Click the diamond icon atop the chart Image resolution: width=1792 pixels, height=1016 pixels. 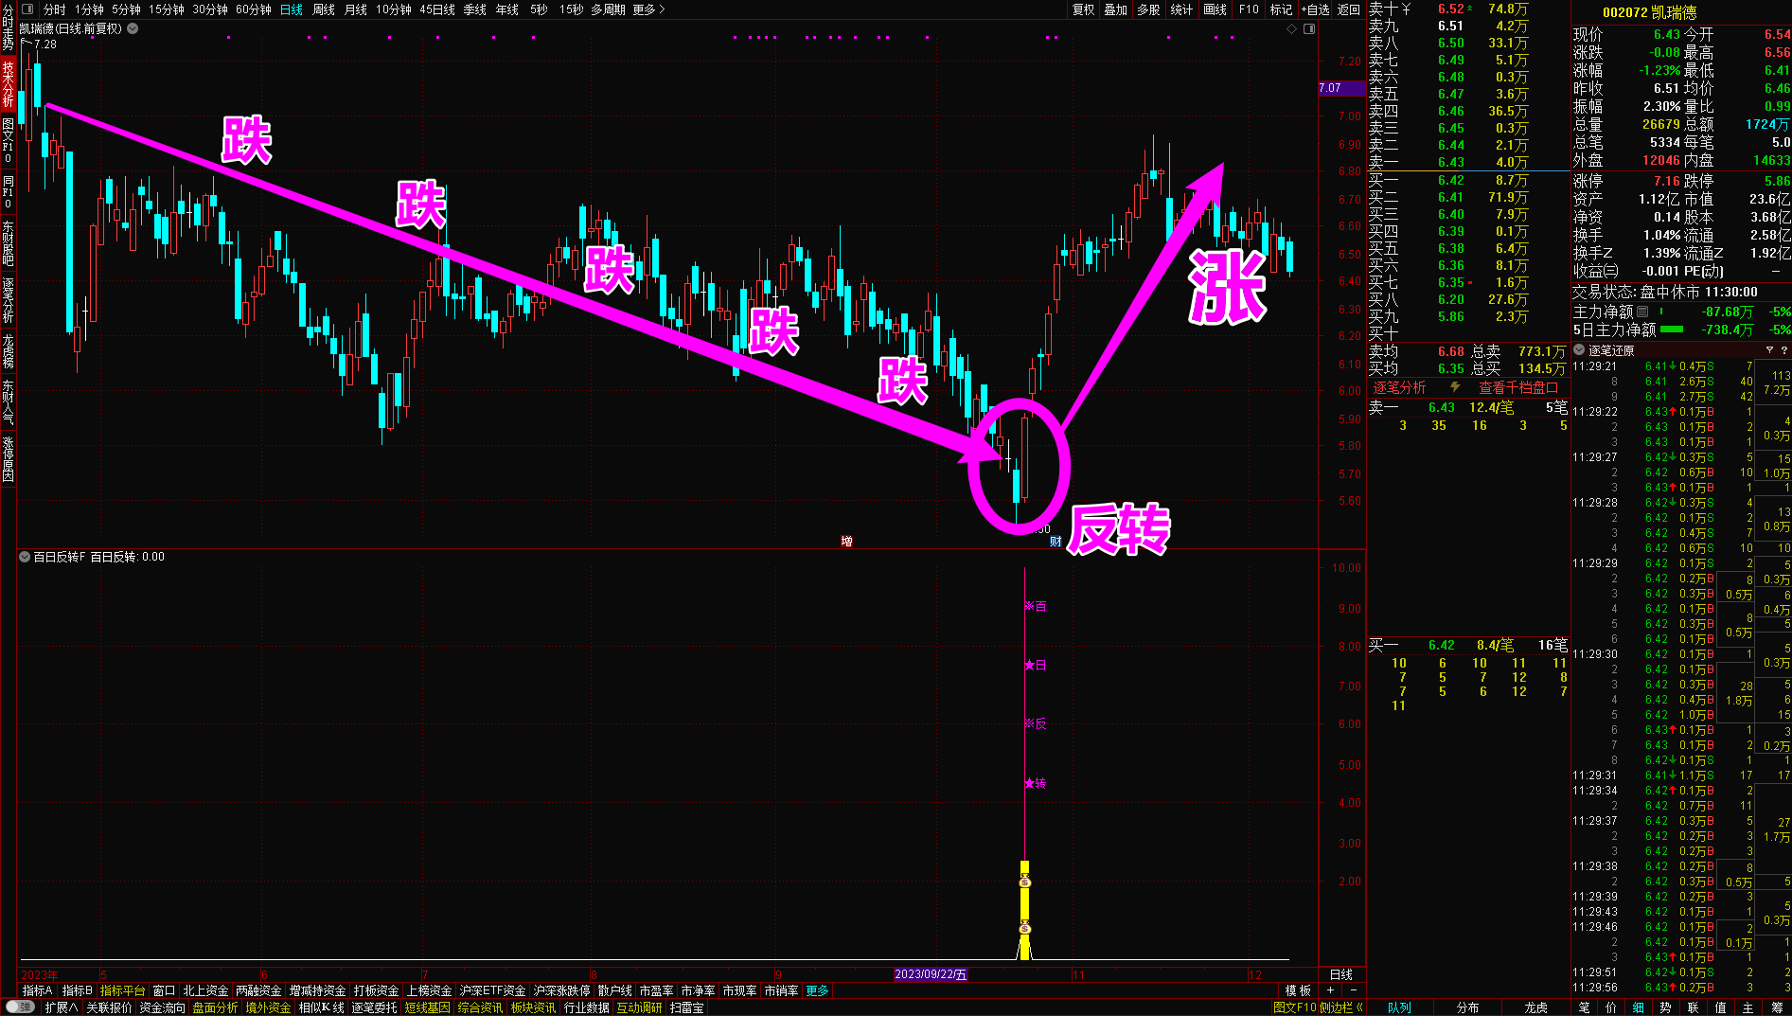(x=1291, y=29)
